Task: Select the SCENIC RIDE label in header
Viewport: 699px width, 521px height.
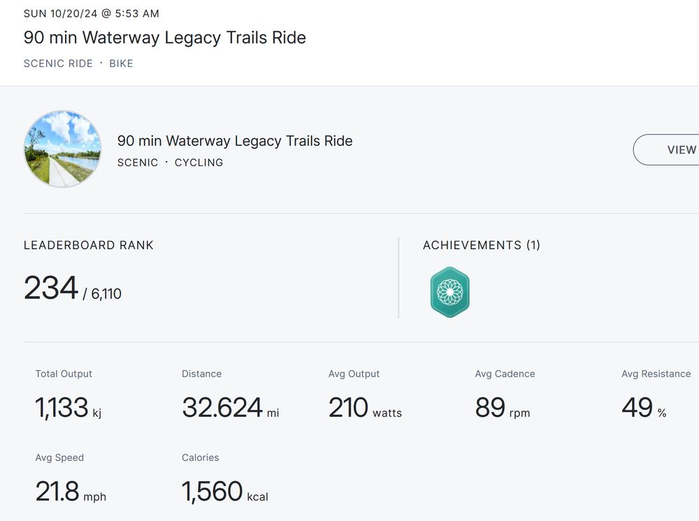Action: click(58, 64)
